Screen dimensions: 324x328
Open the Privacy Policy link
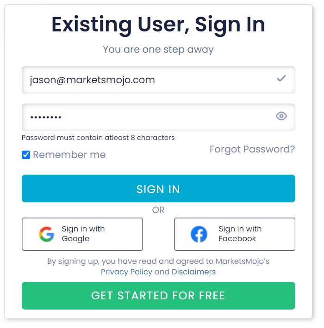pos(126,272)
